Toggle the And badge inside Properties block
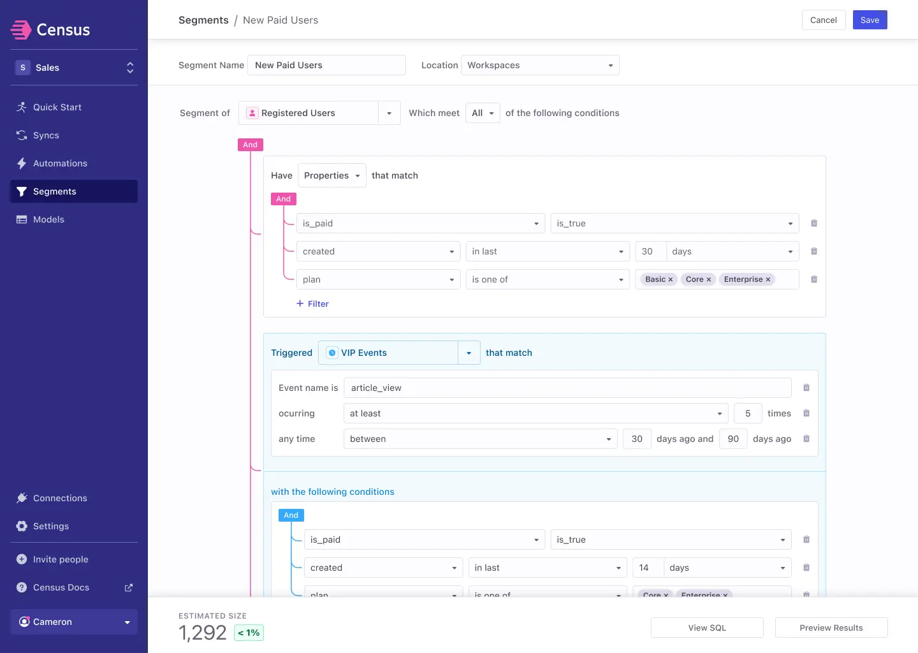918x653 pixels. pos(283,199)
